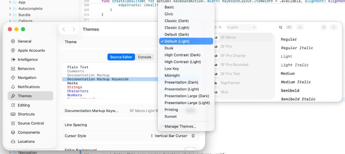
Task: Choose the Printing theme
Action: [x=186, y=110]
